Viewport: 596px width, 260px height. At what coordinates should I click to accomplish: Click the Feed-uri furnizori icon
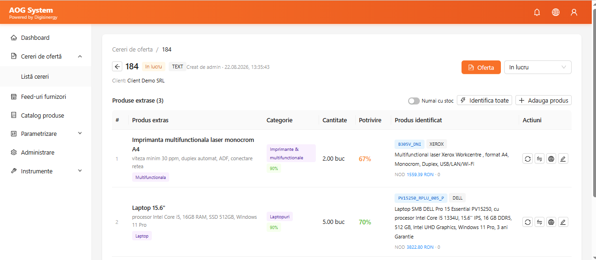14,97
